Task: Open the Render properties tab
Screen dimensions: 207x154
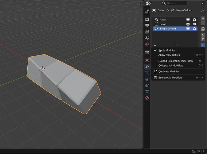Action: point(147,19)
